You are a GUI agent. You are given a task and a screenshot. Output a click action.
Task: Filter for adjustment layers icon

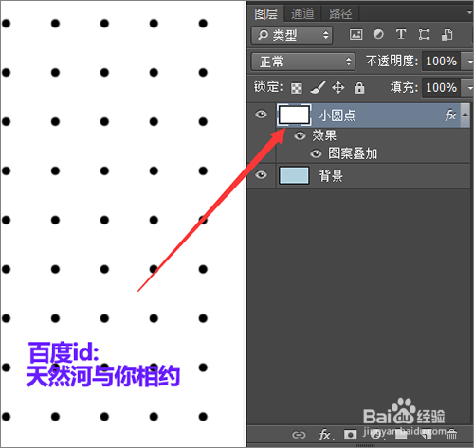click(x=378, y=34)
